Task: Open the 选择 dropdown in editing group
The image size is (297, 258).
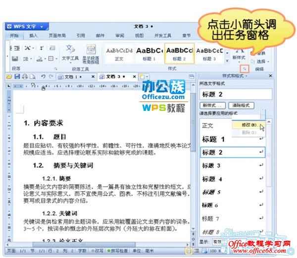Action: (x=260, y=61)
